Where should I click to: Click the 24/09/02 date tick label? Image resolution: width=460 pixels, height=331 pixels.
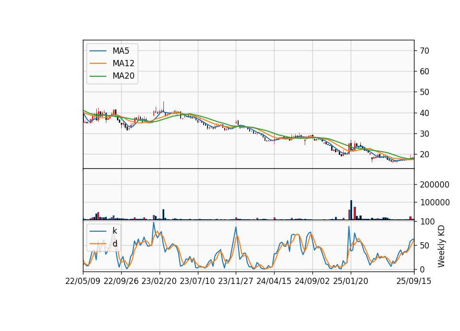pyautogui.click(x=312, y=281)
